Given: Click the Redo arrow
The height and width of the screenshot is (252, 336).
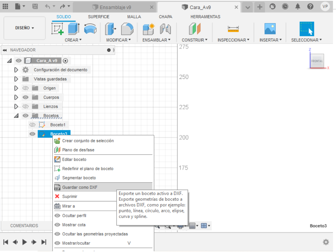Looking at the screenshot, I should point(62,6).
